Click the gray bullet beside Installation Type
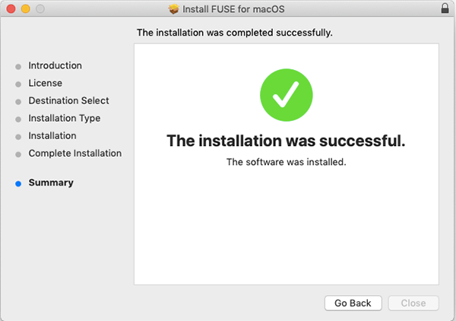Image resolution: width=456 pixels, height=321 pixels. pos(18,119)
